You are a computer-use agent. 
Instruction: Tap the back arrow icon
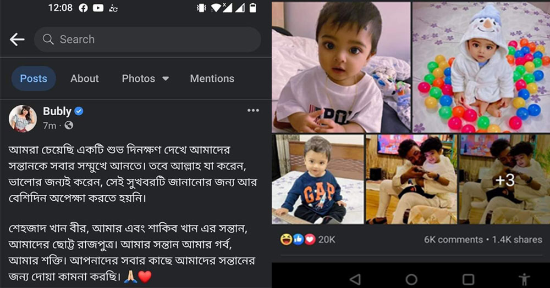pos(17,39)
